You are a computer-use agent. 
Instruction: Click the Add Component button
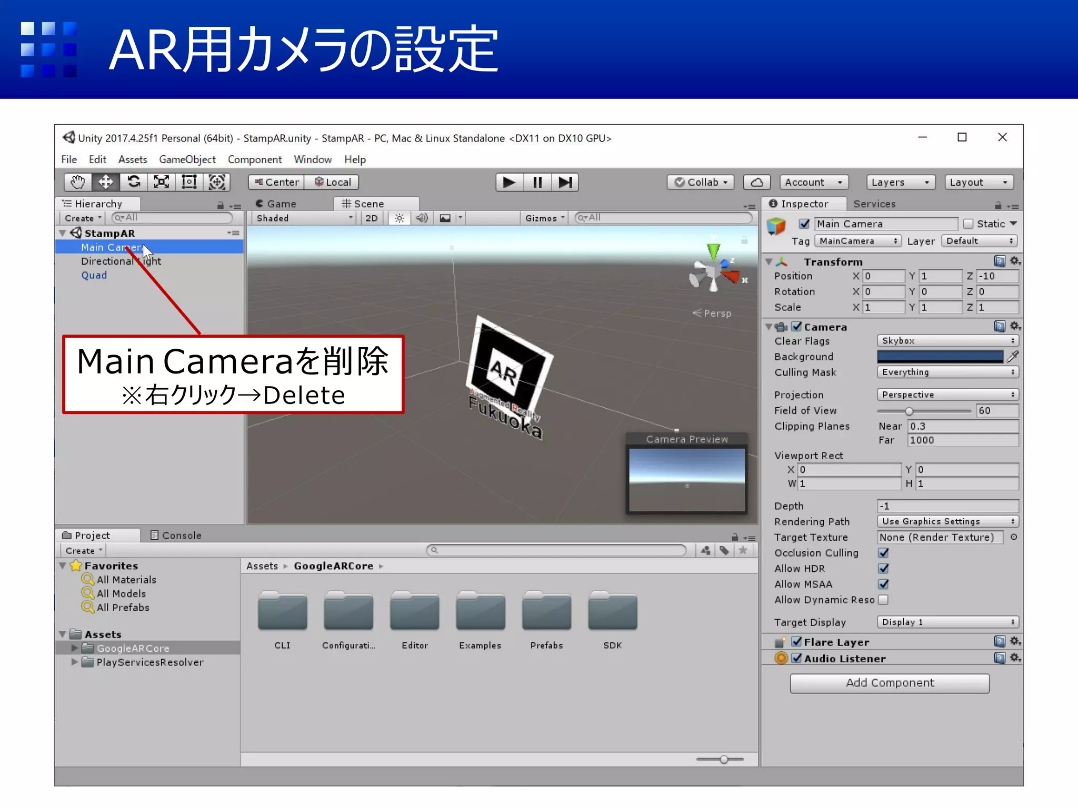(890, 683)
